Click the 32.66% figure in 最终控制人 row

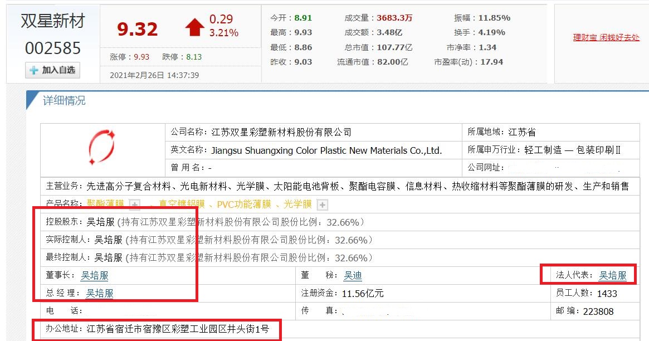pos(351,258)
